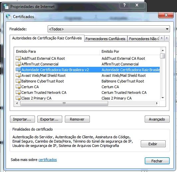Click the list's scroll down arrow

163,98
